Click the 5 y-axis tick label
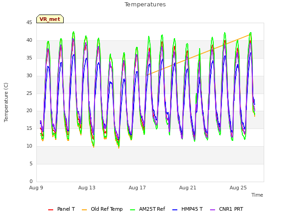Screen dimensions: 291x218 31,163
